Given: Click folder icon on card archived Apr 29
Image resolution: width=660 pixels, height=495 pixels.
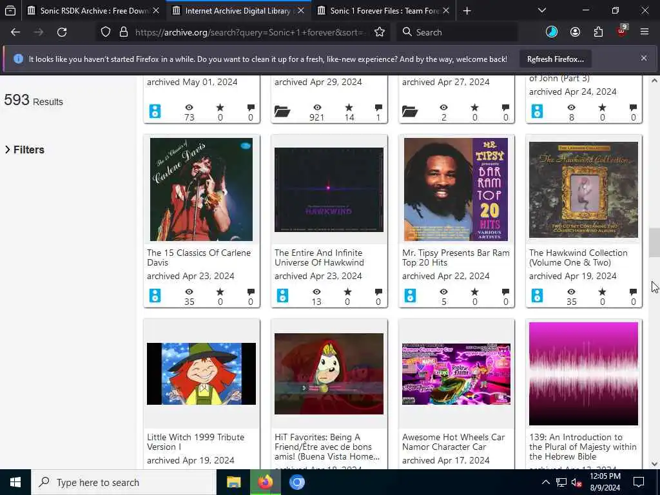Looking at the screenshot, I should 282,112.
